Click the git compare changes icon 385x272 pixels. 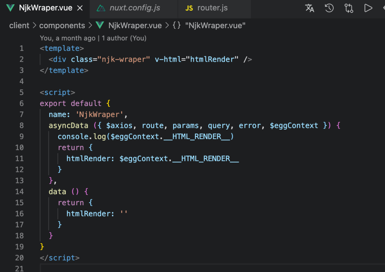pyautogui.click(x=349, y=8)
